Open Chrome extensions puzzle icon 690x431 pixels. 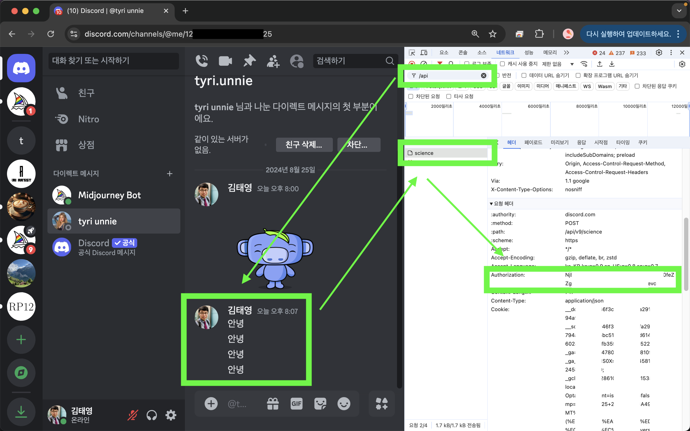(539, 34)
